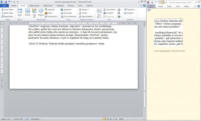Add a Bookmark in the Links group
The height and width of the screenshot is (121, 201).
pyautogui.click(x=66, y=13)
